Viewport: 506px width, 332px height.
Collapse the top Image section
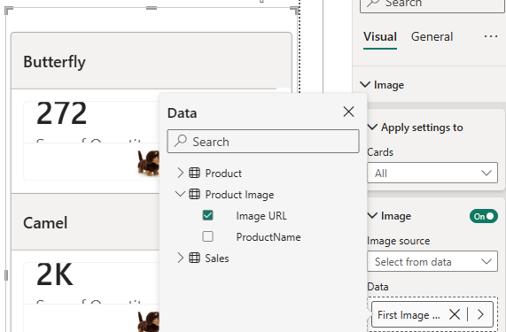click(x=365, y=85)
